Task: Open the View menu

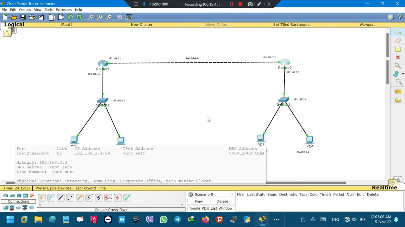Action: 38,10
